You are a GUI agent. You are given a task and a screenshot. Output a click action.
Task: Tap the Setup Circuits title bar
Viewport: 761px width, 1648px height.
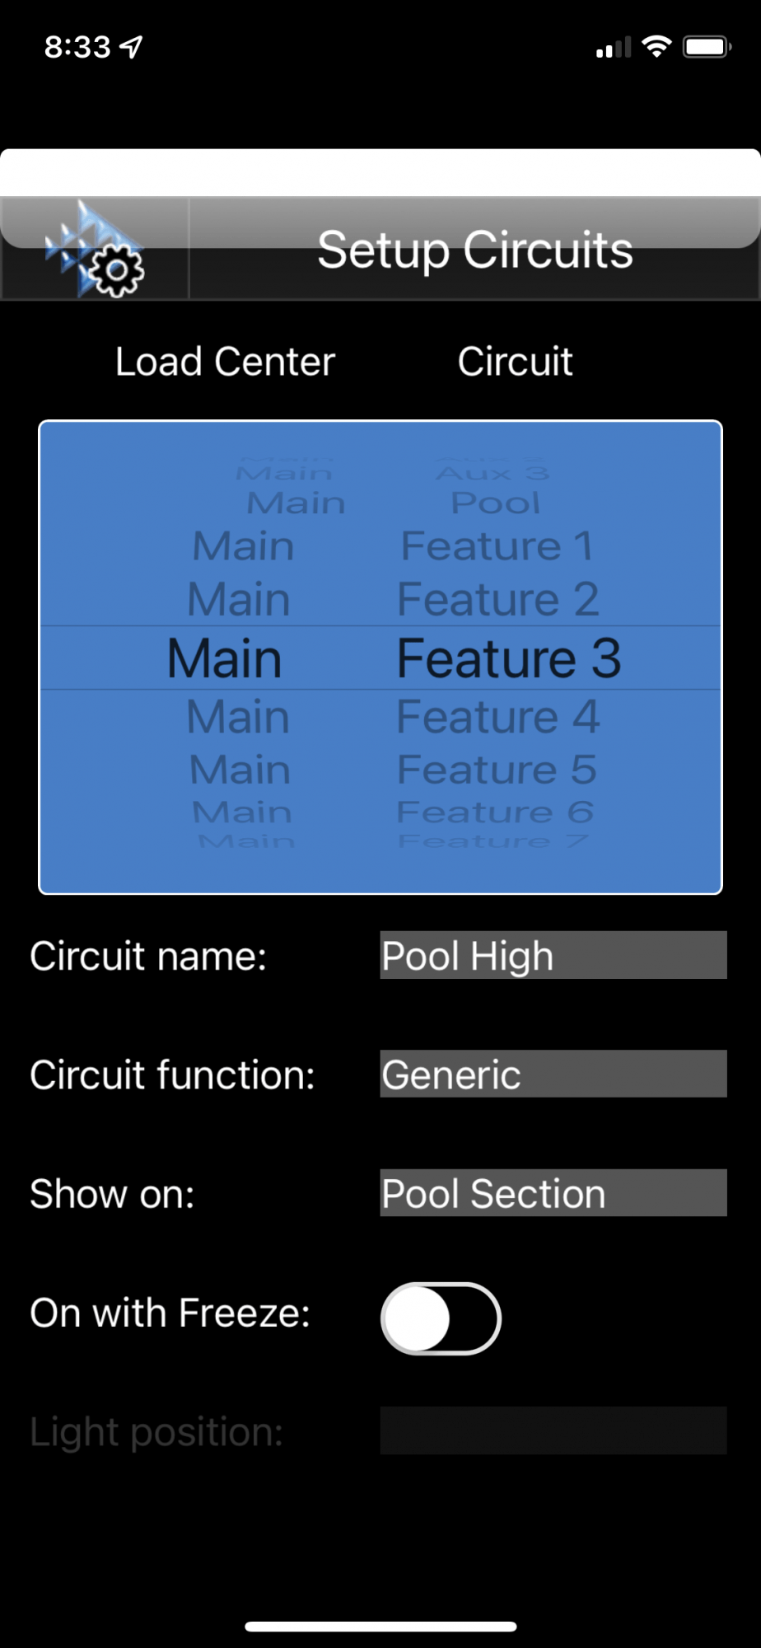point(474,250)
